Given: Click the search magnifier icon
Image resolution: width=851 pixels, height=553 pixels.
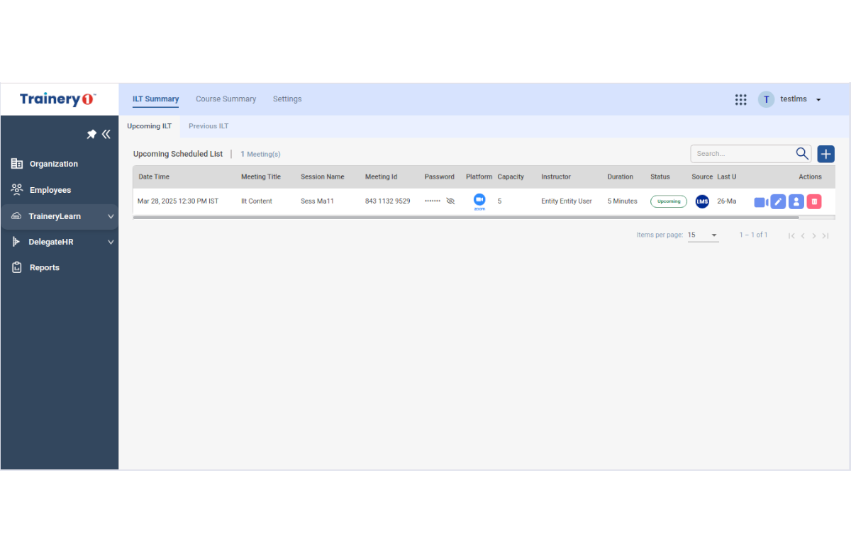Looking at the screenshot, I should click(802, 154).
